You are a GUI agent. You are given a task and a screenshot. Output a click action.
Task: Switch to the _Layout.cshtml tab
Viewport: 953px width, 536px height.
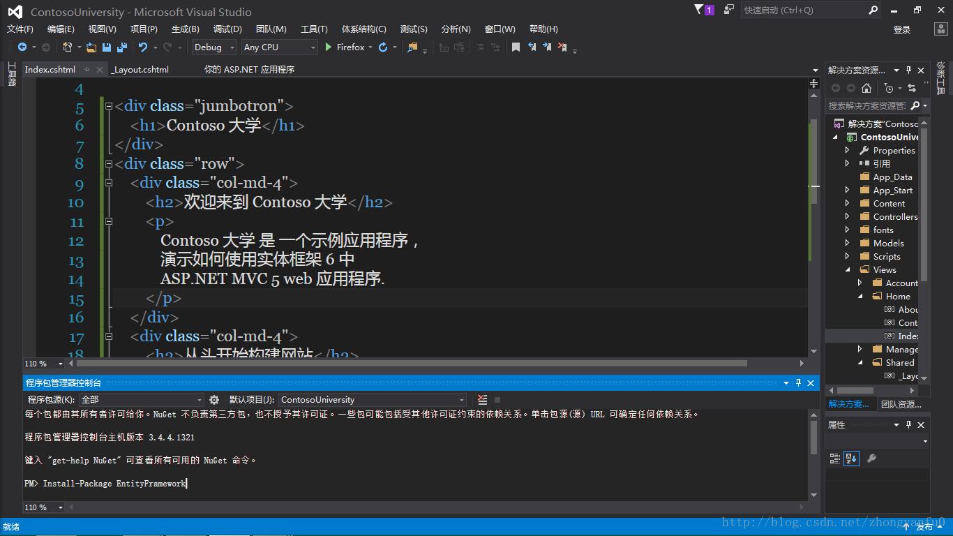coord(140,70)
